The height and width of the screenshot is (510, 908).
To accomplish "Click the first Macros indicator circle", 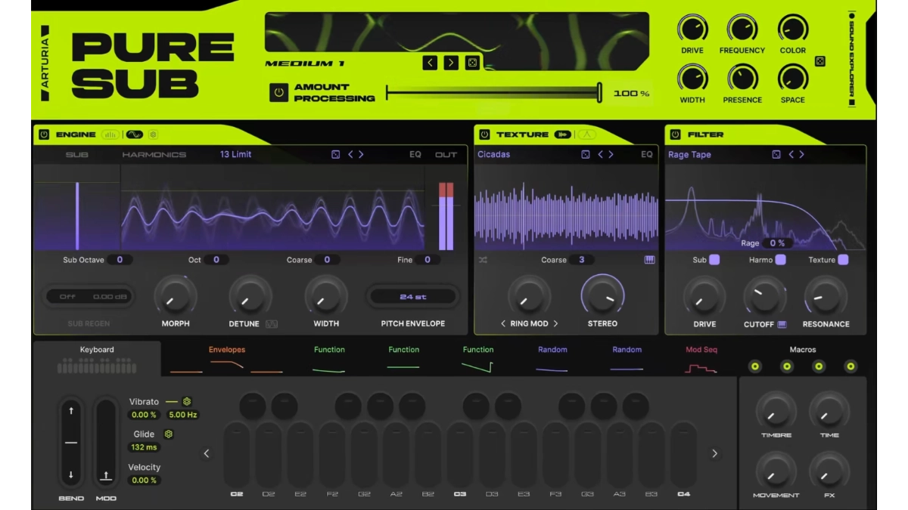I will pos(754,366).
